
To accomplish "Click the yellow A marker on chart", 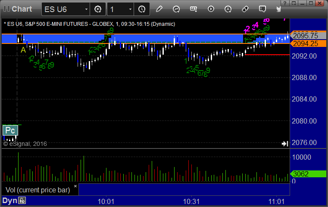I will click(23, 50).
